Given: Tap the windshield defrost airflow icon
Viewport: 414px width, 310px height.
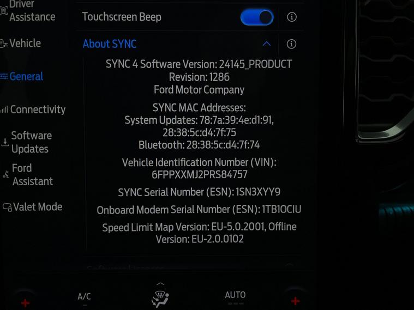Looking at the screenshot, I should [x=160, y=298].
